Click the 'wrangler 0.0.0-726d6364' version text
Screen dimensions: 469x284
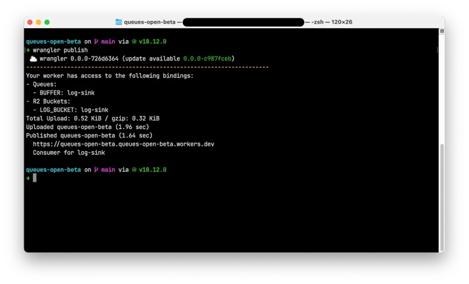79,58
